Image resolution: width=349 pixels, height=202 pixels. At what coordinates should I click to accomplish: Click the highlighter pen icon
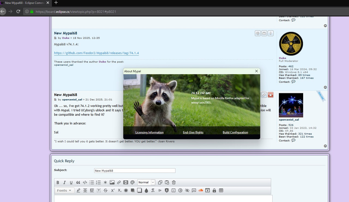(78, 190)
